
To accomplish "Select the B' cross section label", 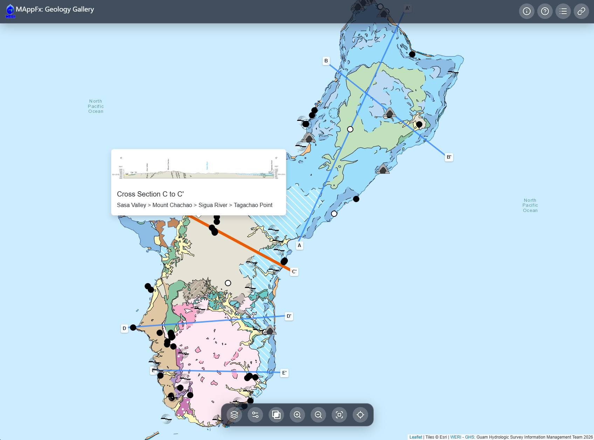I will click(449, 157).
